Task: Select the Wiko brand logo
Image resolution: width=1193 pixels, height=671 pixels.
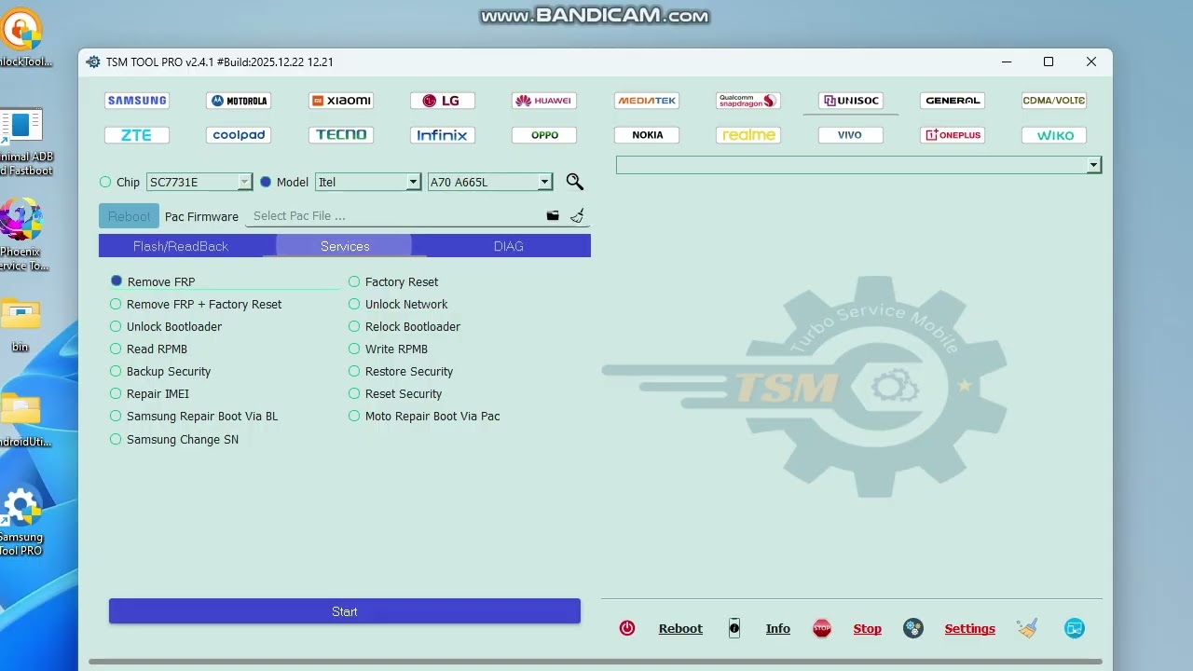Action: click(x=1054, y=135)
